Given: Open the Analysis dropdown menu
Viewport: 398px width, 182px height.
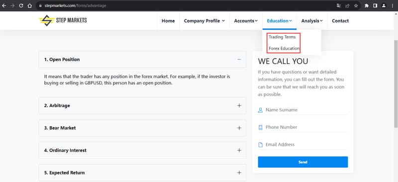Looking at the screenshot, I should click(x=312, y=21).
